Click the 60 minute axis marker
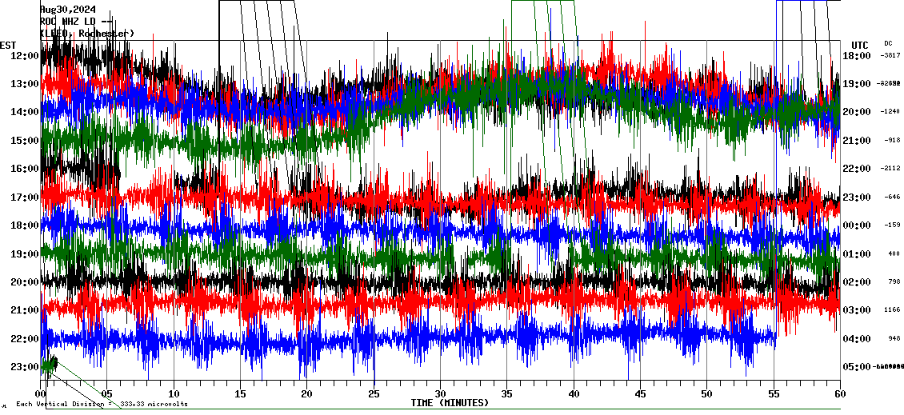The height and width of the screenshot is (415, 904). [840, 393]
